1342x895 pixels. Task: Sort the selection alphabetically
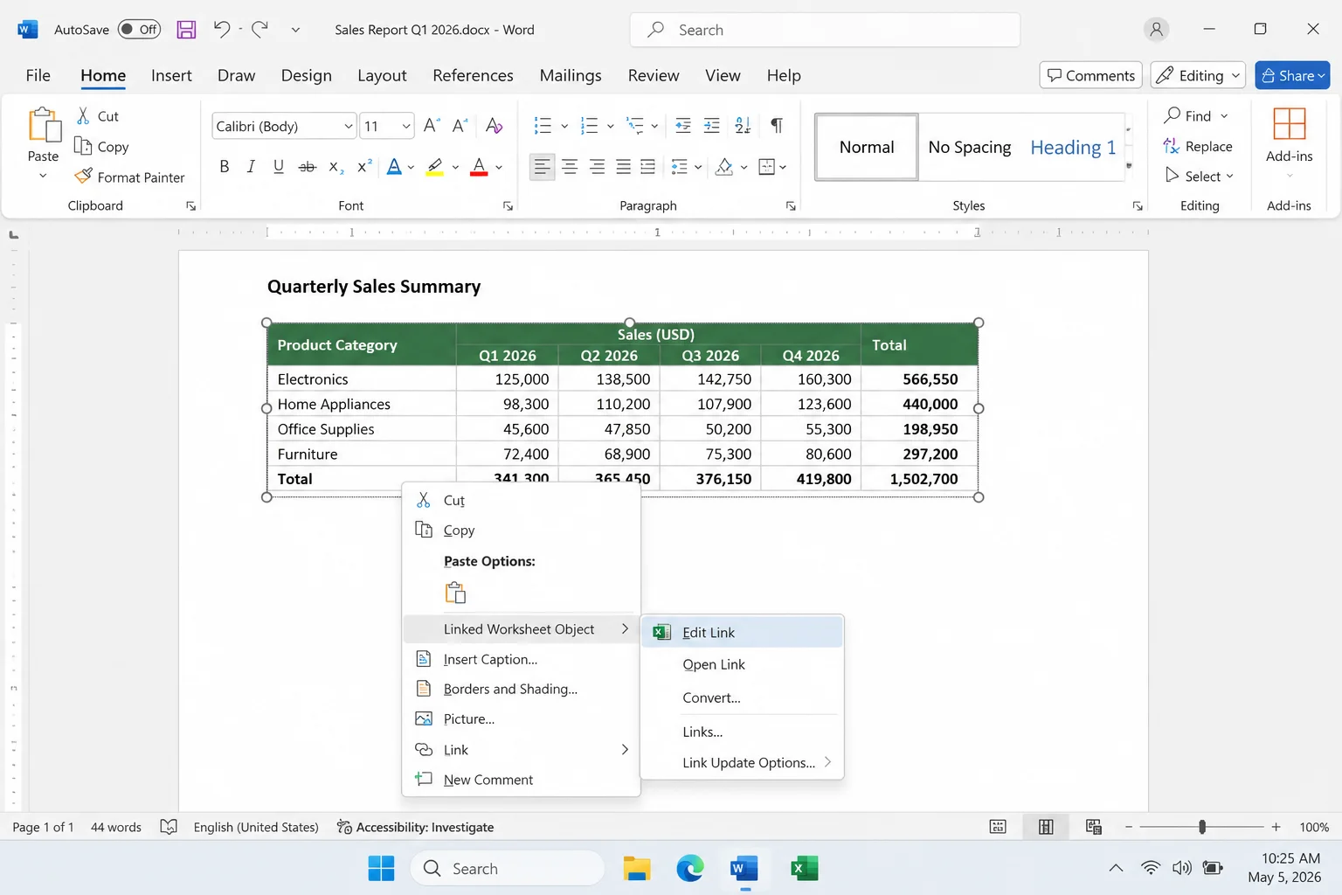click(x=743, y=126)
